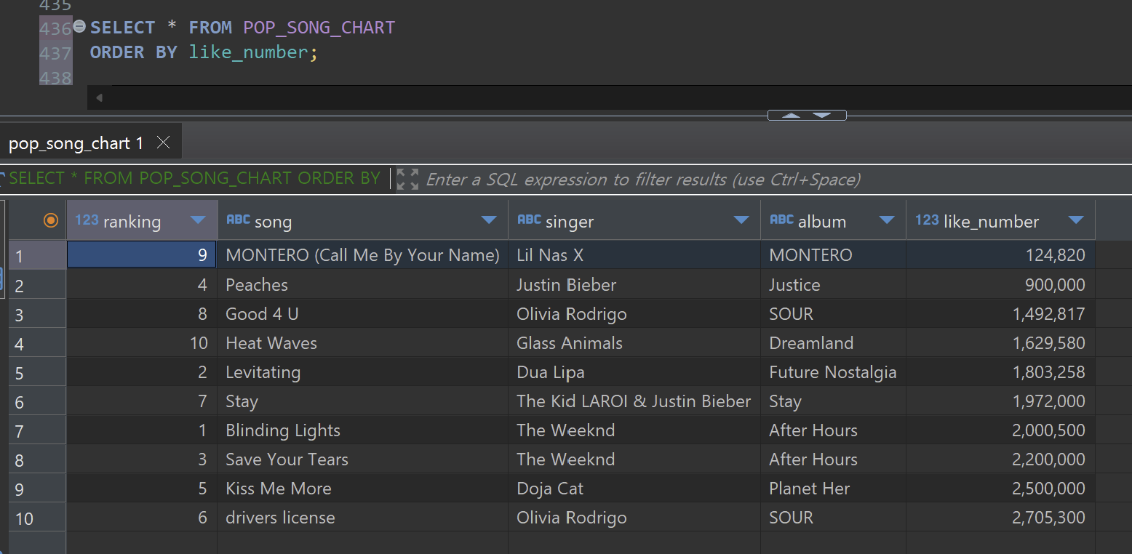The height and width of the screenshot is (554, 1132).
Task: Click the drivers license song cell
Action: [362, 518]
